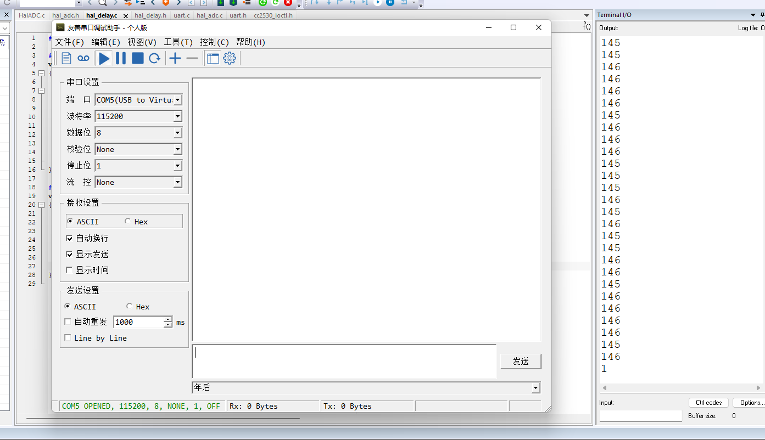Click into the serial send text box
Screen dimensions: 765x440
click(x=344, y=361)
